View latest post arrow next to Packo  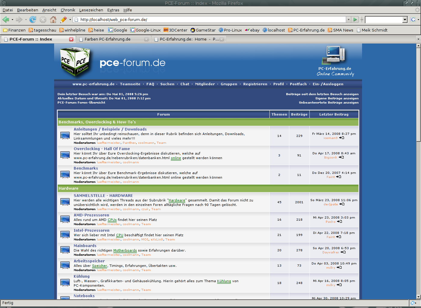coord(340,222)
